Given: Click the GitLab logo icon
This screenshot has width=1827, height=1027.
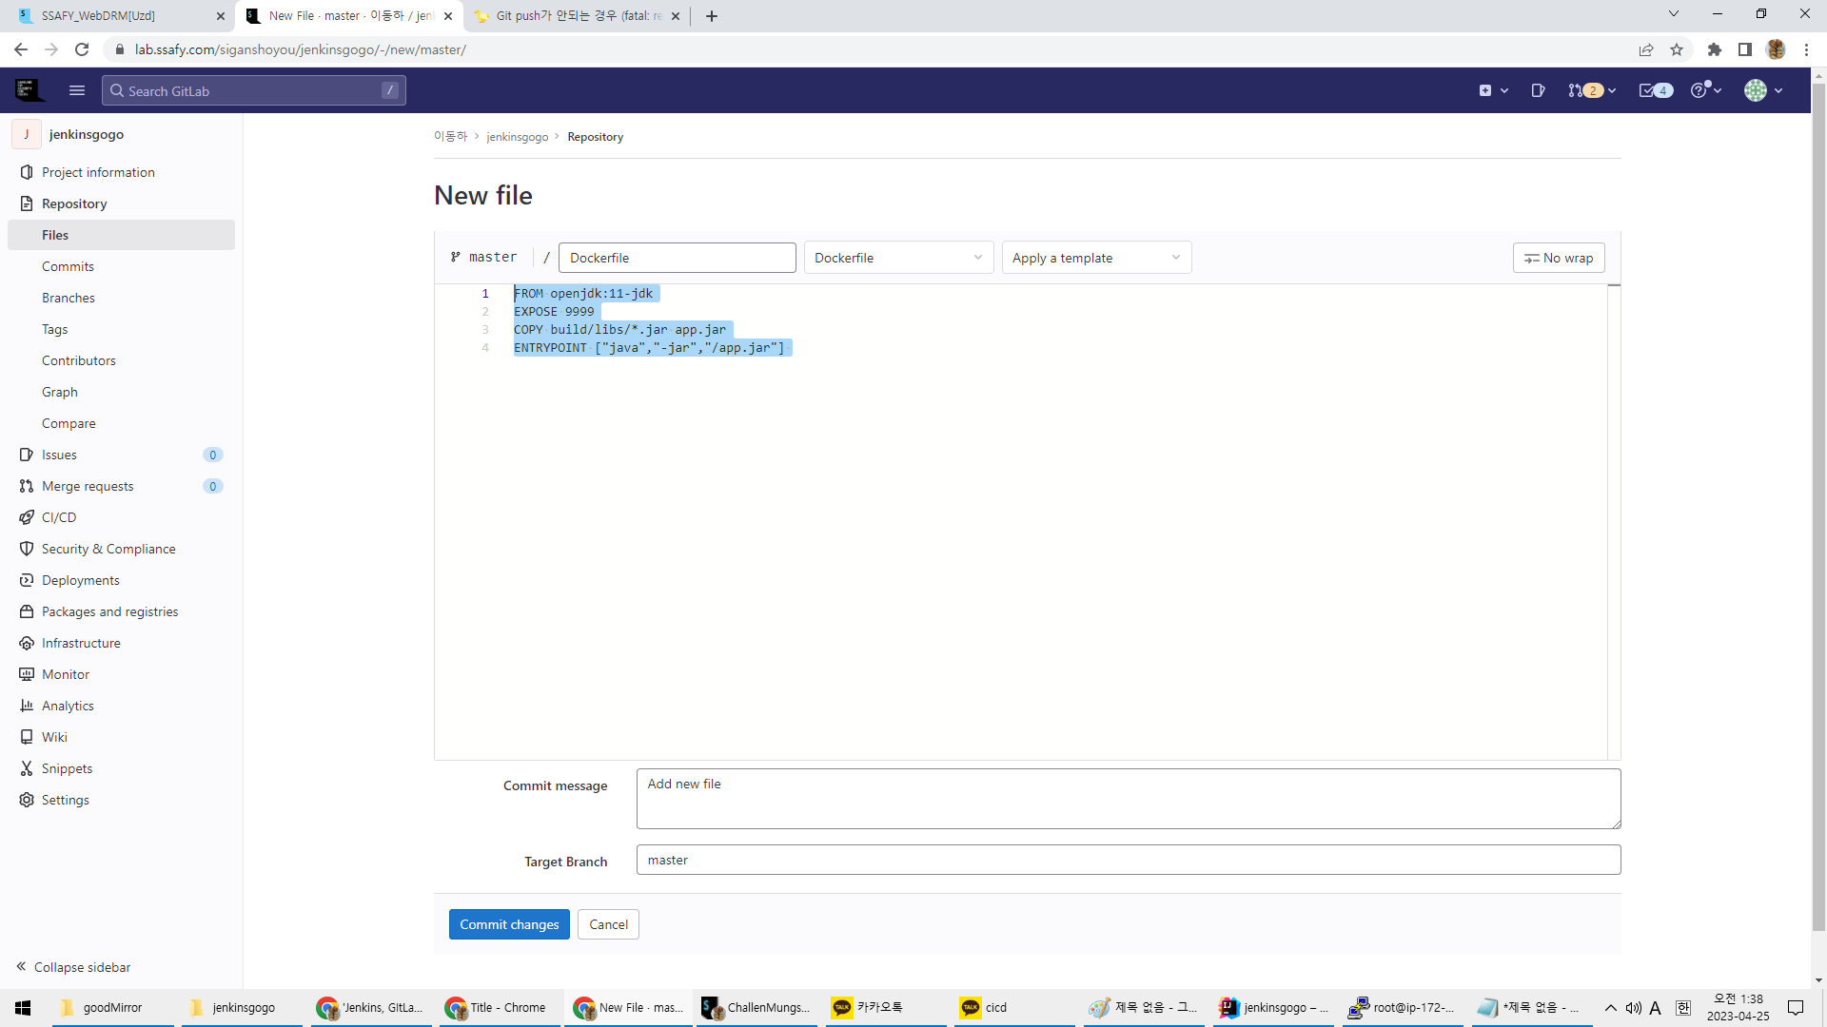Looking at the screenshot, I should (29, 90).
